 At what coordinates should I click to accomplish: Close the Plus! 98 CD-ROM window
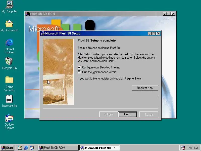[173, 14]
